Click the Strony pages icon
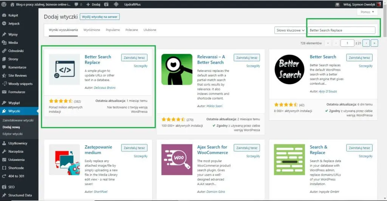This screenshot has width=387, height=201. (4, 59)
